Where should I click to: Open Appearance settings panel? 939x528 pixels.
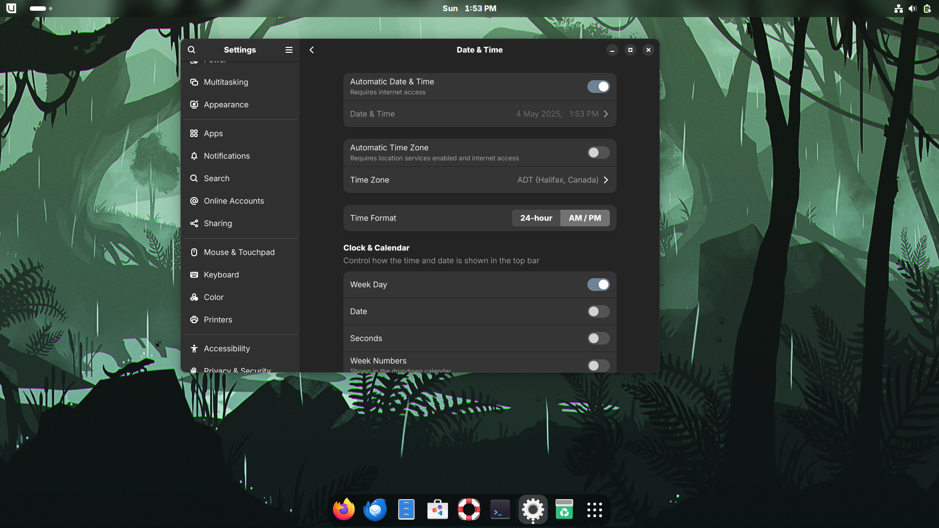pyautogui.click(x=240, y=105)
